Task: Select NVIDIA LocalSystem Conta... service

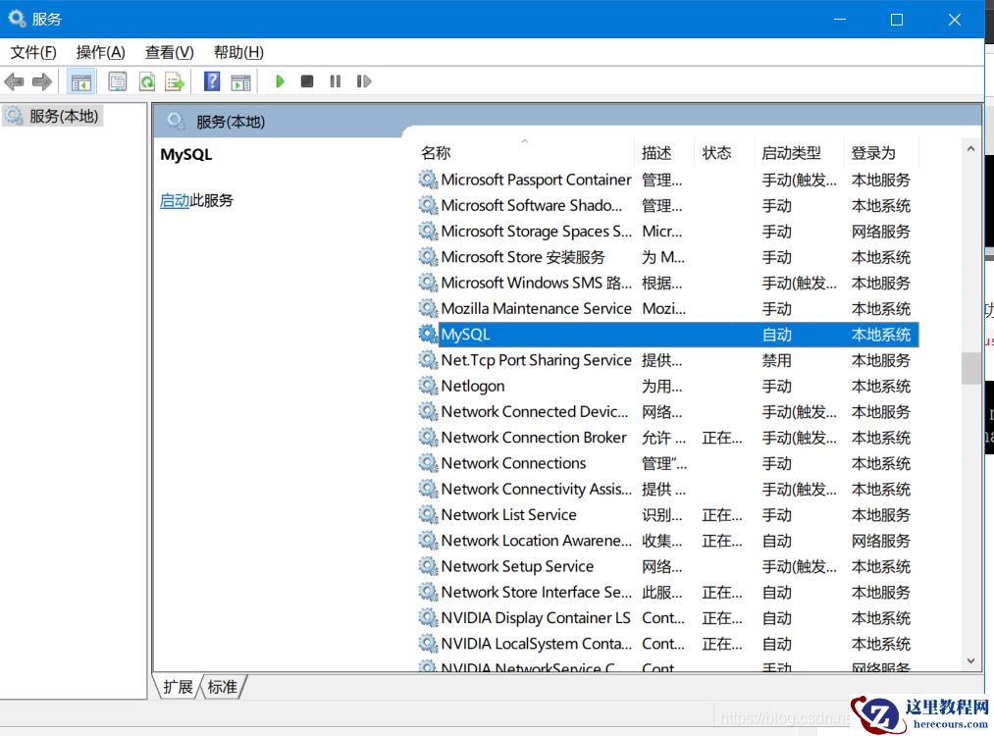Action: coord(667,644)
